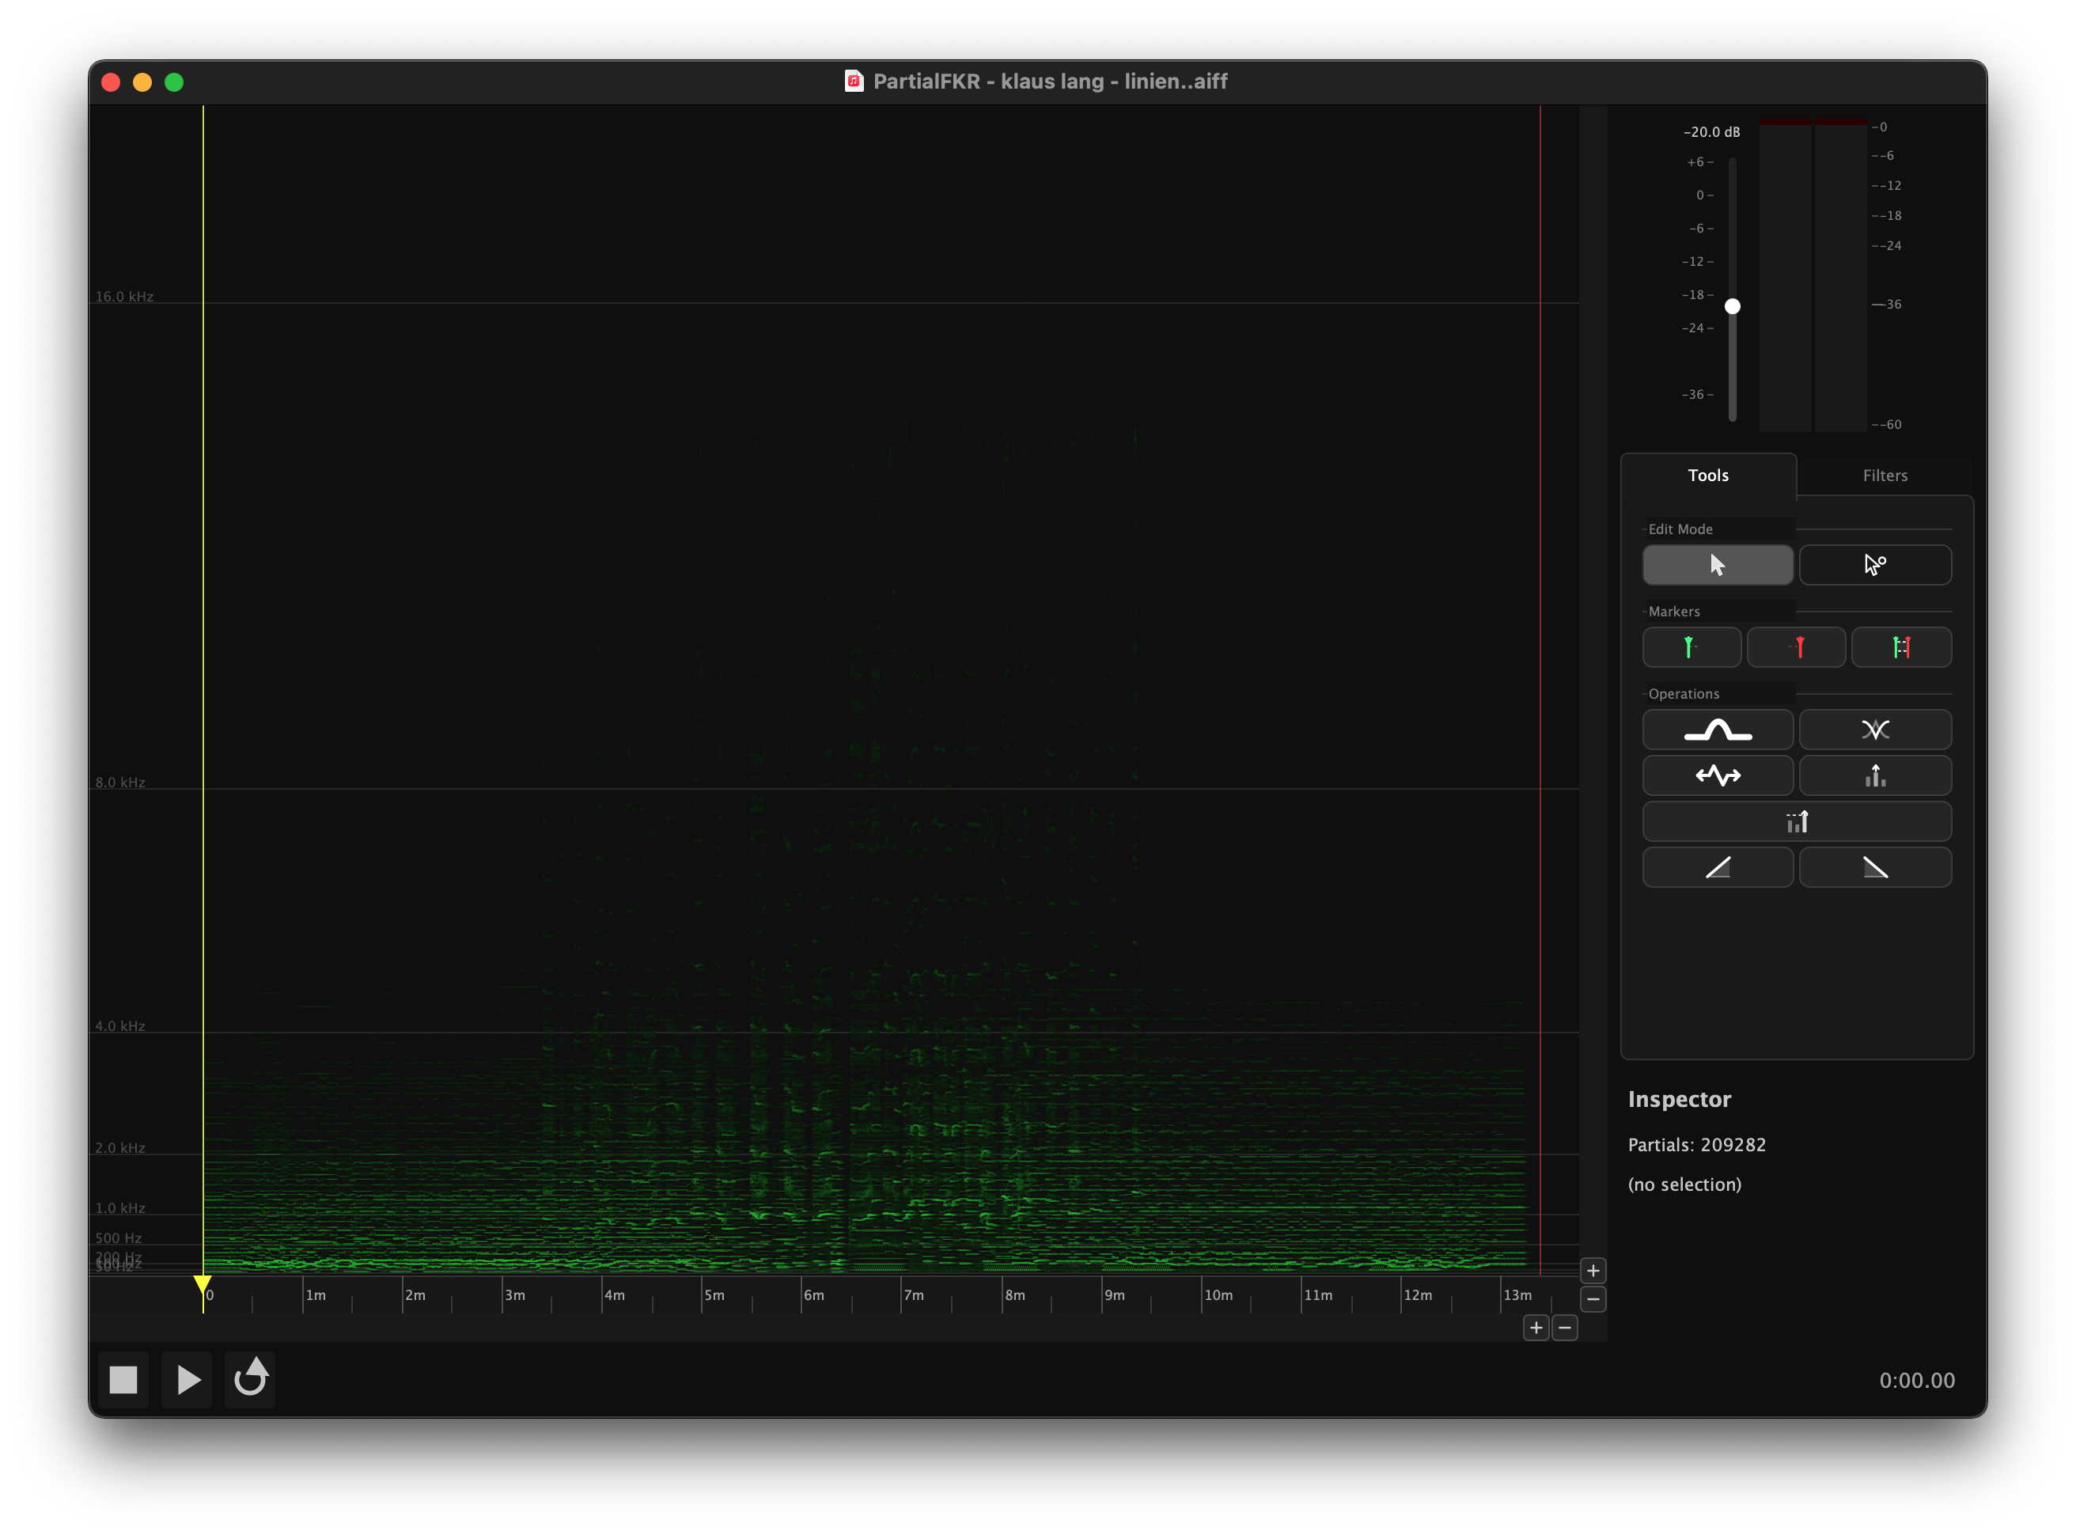
Task: Click the 2.0 kHz frequency label
Action: coord(119,1147)
